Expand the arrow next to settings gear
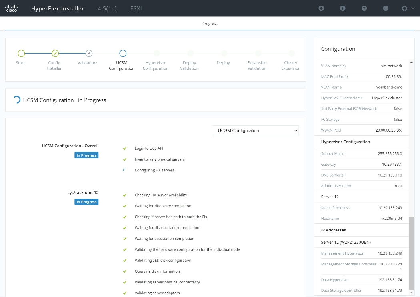Screen dimensions: 420x297 click(x=413, y=8)
